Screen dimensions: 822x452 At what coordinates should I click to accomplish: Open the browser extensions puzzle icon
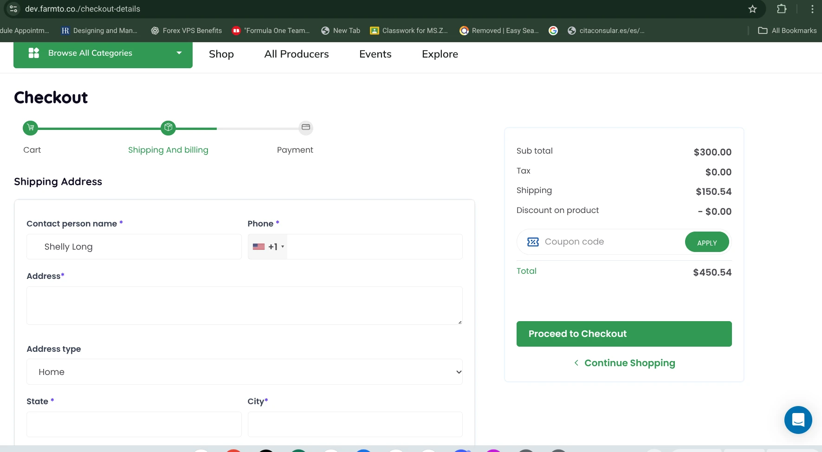(x=782, y=9)
